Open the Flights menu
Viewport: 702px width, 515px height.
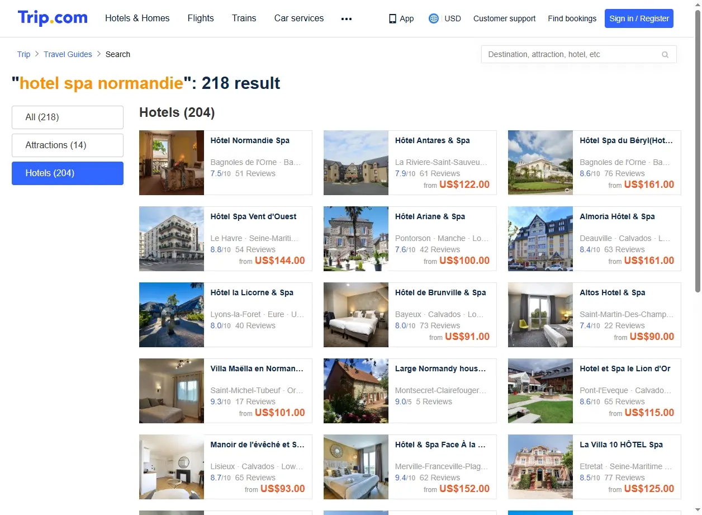click(201, 18)
